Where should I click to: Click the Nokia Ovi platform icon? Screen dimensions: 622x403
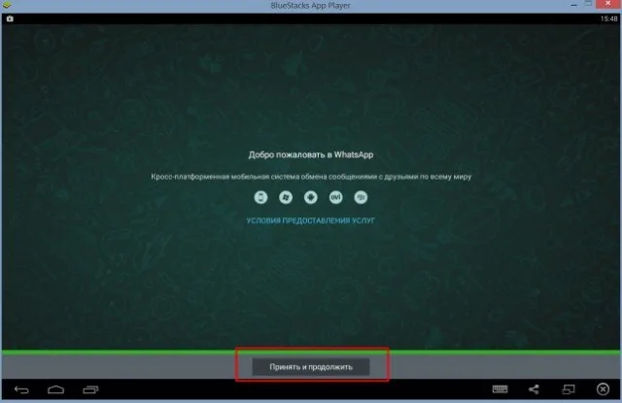tap(335, 197)
